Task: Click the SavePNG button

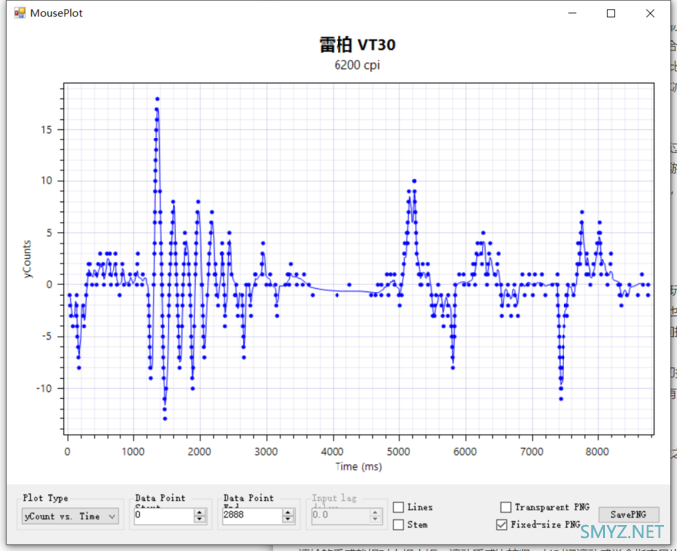Action: pyautogui.click(x=628, y=515)
